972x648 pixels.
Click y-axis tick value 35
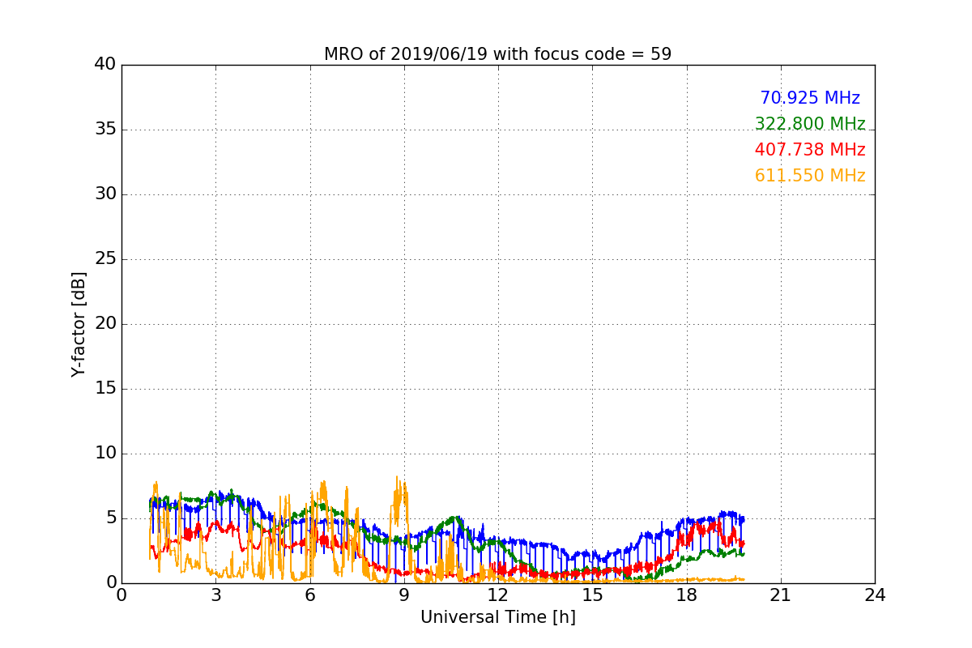105,130
